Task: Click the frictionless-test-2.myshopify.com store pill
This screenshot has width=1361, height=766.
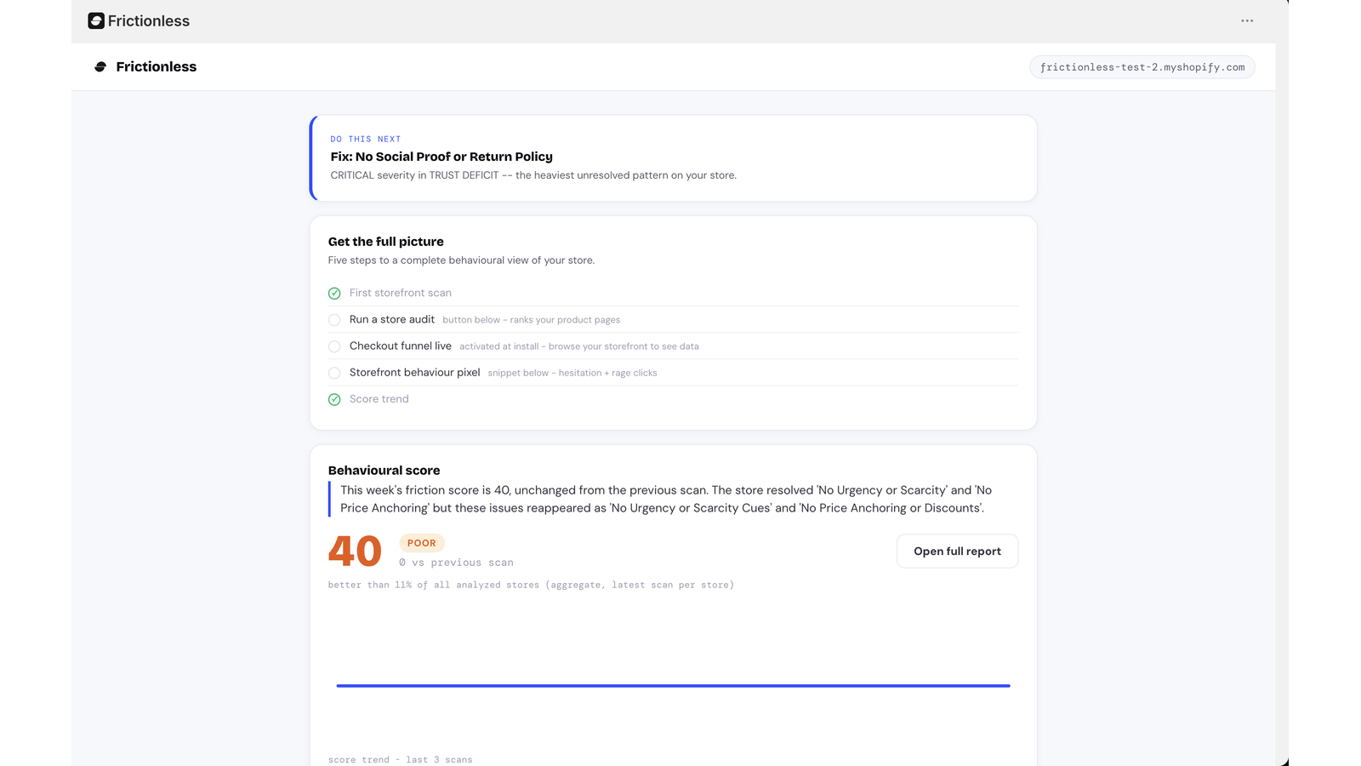Action: (x=1142, y=67)
